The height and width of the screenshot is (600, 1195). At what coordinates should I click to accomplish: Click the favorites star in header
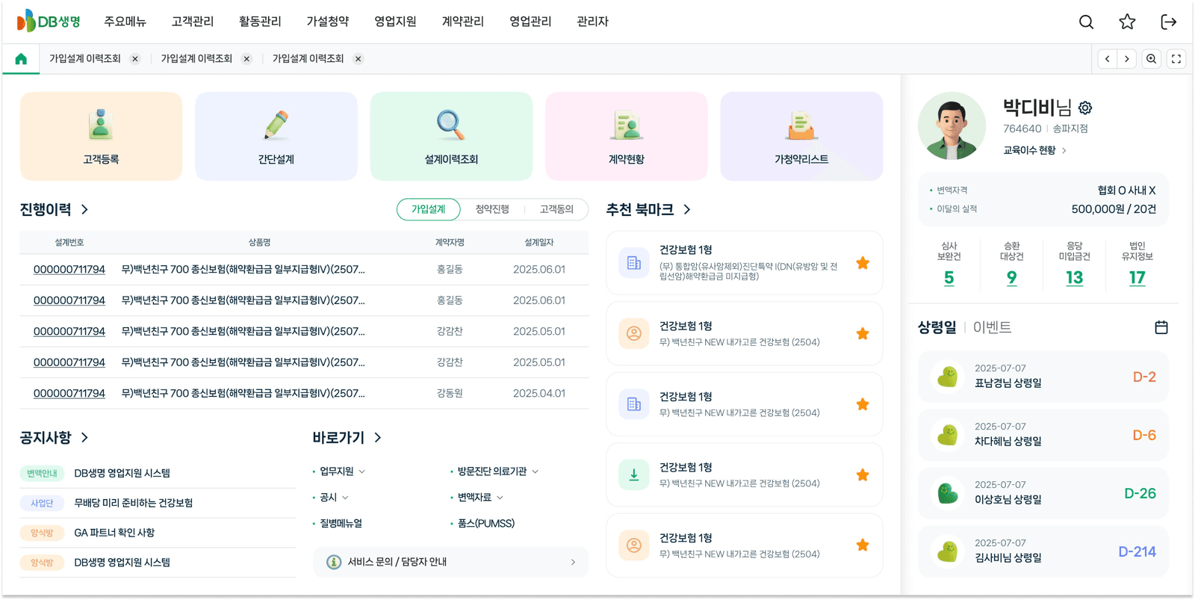[x=1127, y=22]
